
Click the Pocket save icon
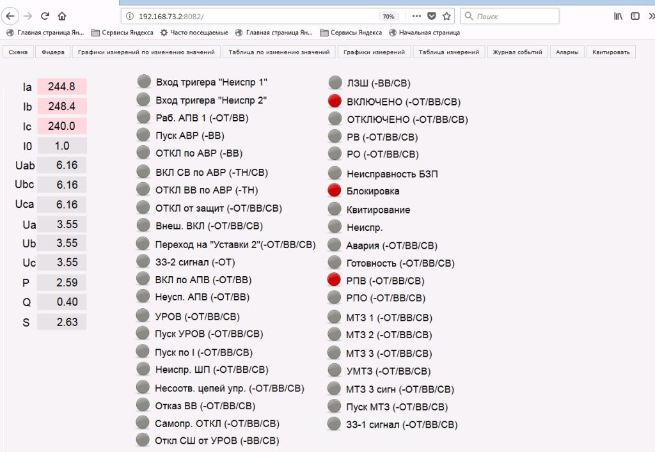point(432,16)
